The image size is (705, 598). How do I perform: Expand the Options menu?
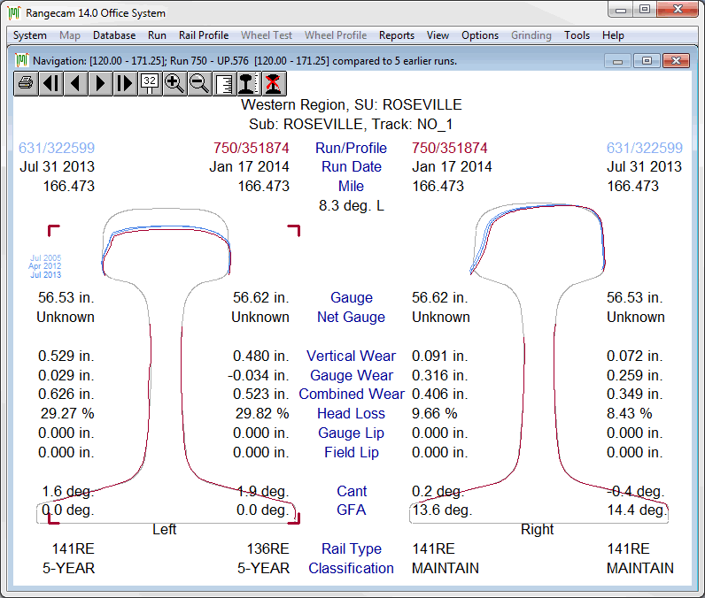(480, 35)
